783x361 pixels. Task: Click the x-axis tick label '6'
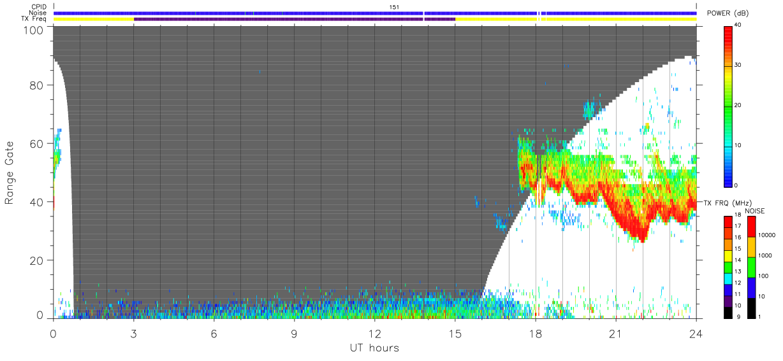[214, 333]
